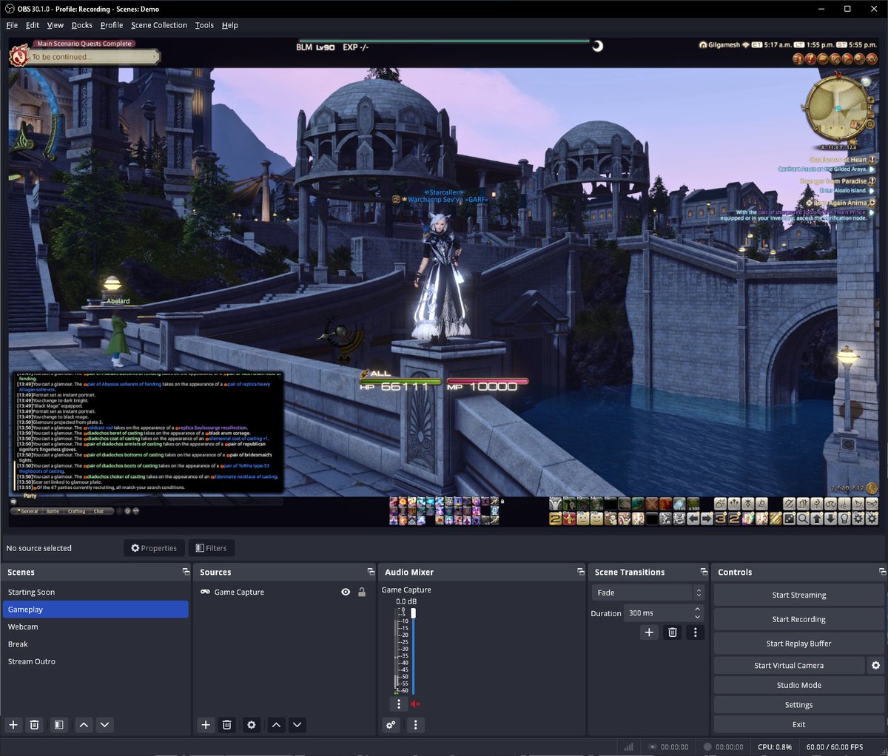Open source properties gear in Sources toolbar

[252, 725]
